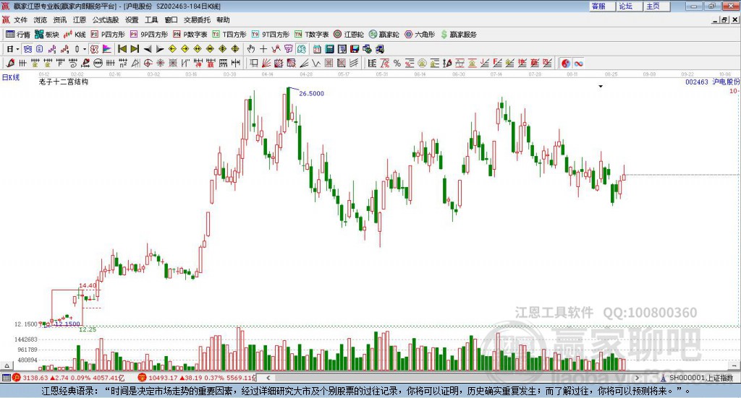The width and height of the screenshot is (741, 398).
Task: Open the 江恩轮 Gann wheel tool
Action: click(349, 35)
